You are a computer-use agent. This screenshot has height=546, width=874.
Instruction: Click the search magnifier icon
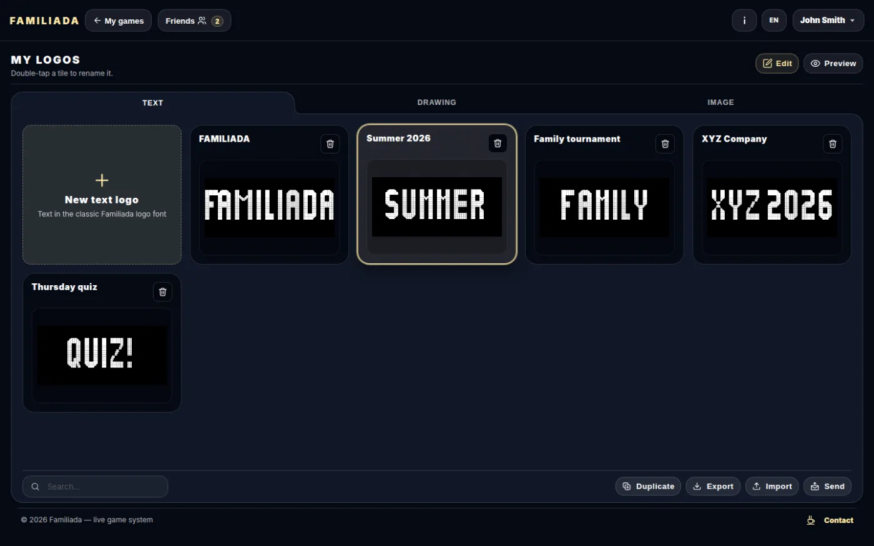click(x=36, y=487)
